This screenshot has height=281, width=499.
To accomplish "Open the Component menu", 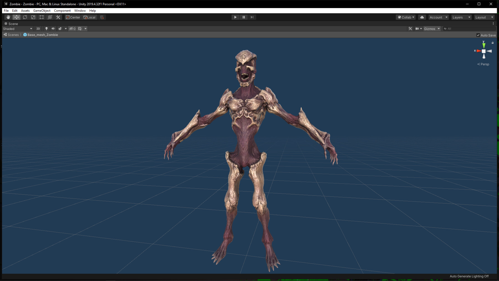I will pyautogui.click(x=62, y=11).
